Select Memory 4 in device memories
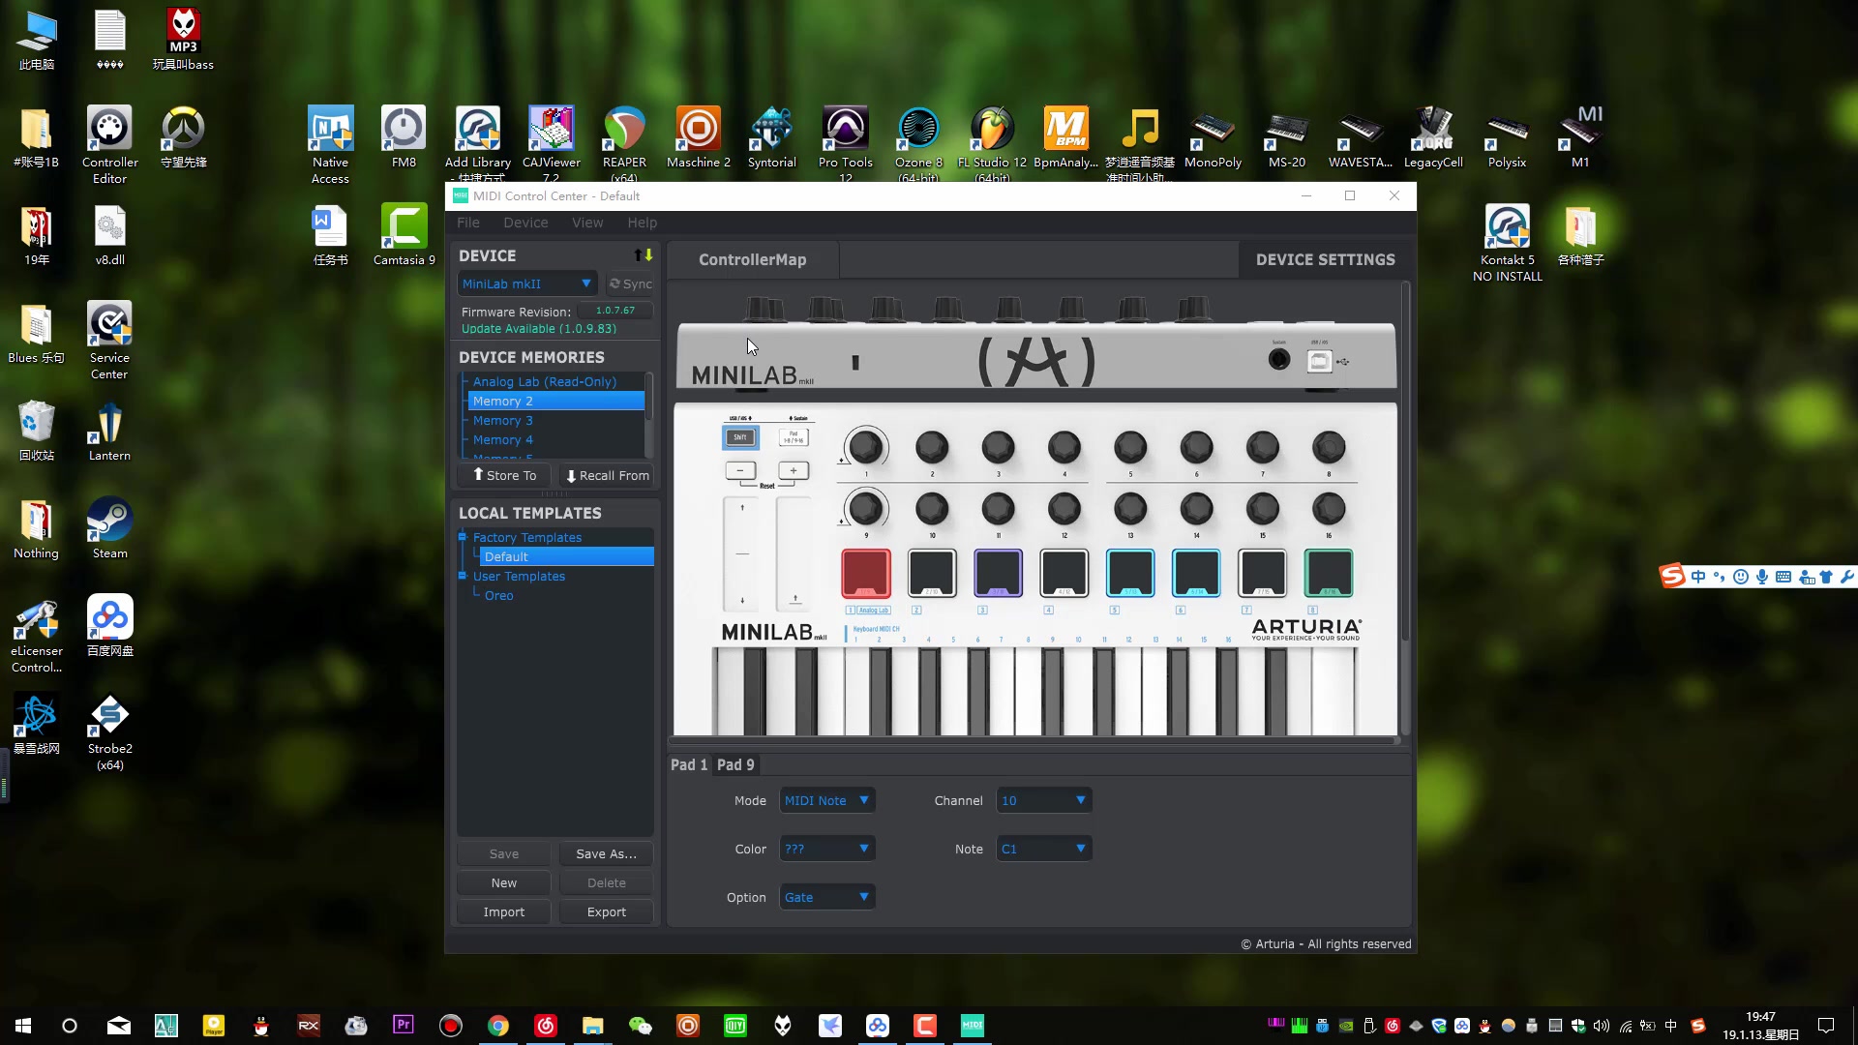1858x1045 pixels. pyautogui.click(x=502, y=439)
